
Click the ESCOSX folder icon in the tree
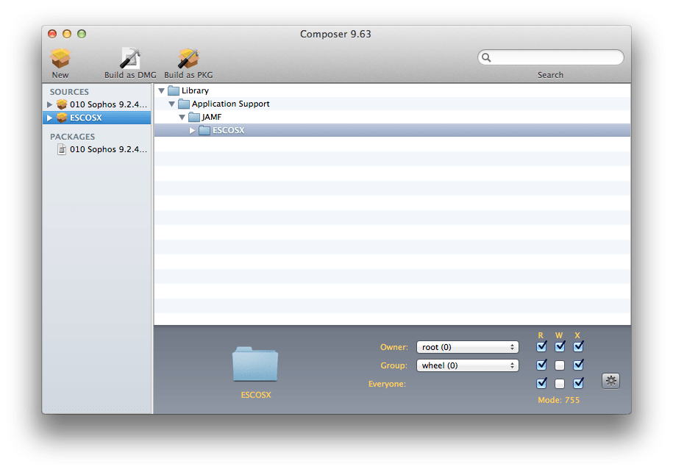click(204, 130)
